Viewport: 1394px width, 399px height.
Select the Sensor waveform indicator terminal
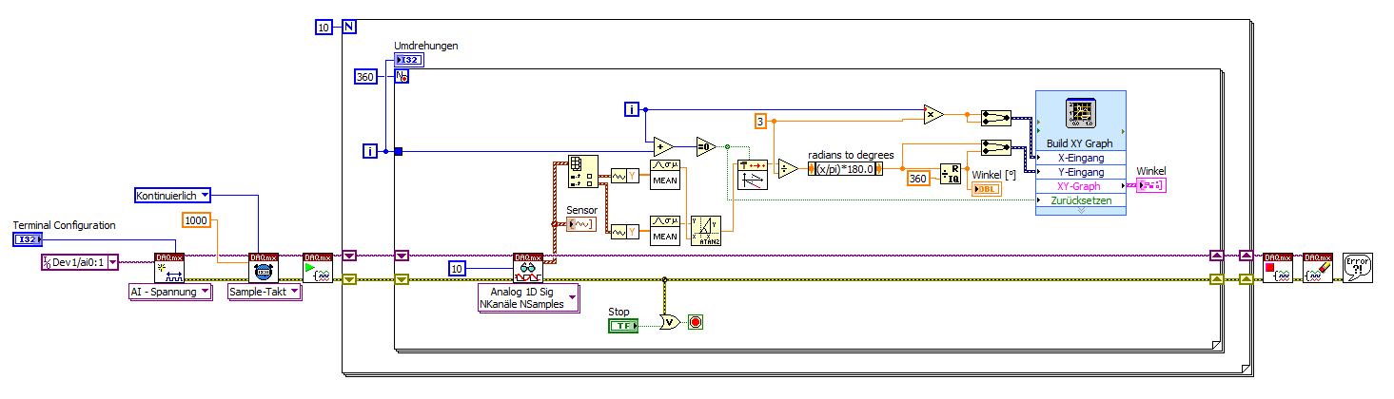581,224
